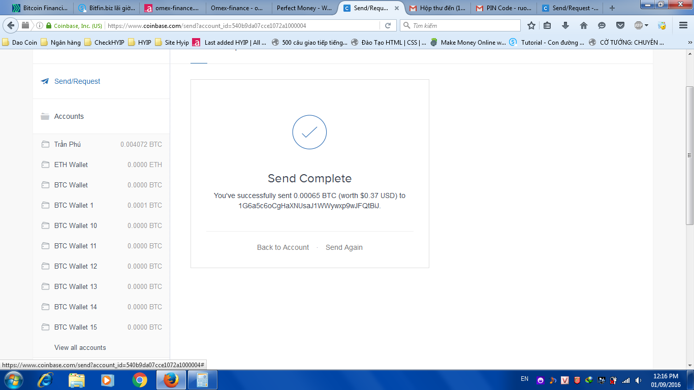The height and width of the screenshot is (390, 694).
Task: Switch to the PIN Code Gmail tab
Action: point(503,8)
